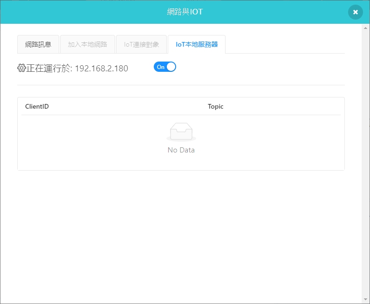The height and width of the screenshot is (304, 370).
Task: Click the scrollbar down arrow
Action: (x=365, y=299)
